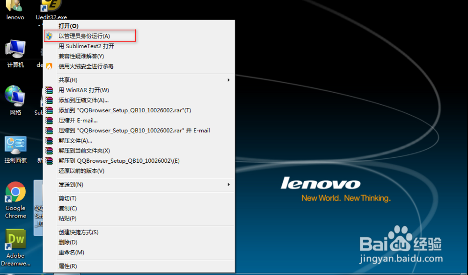
Task: Click the Huorong shield icon in the menu
Action: pyautogui.click(x=49, y=66)
